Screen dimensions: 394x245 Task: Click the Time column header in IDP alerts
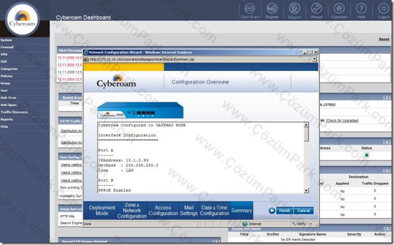tap(243, 234)
